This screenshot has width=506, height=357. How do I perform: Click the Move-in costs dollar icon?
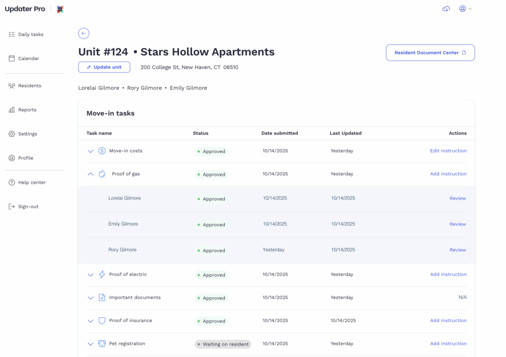coord(102,151)
